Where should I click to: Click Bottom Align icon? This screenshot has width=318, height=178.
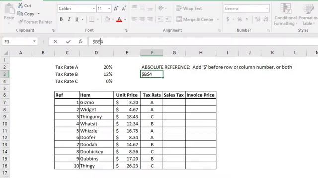pyautogui.click(x=150, y=9)
